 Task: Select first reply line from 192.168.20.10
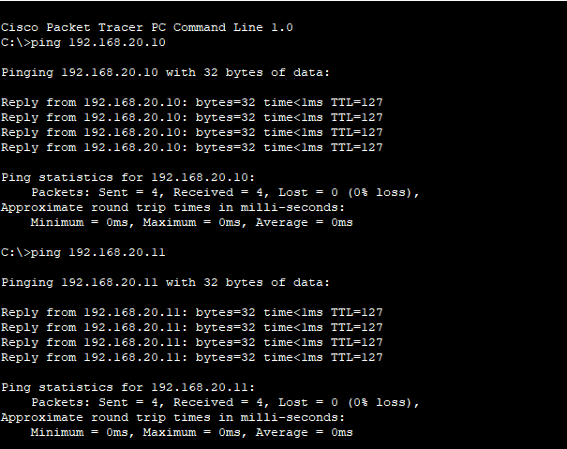(x=192, y=102)
